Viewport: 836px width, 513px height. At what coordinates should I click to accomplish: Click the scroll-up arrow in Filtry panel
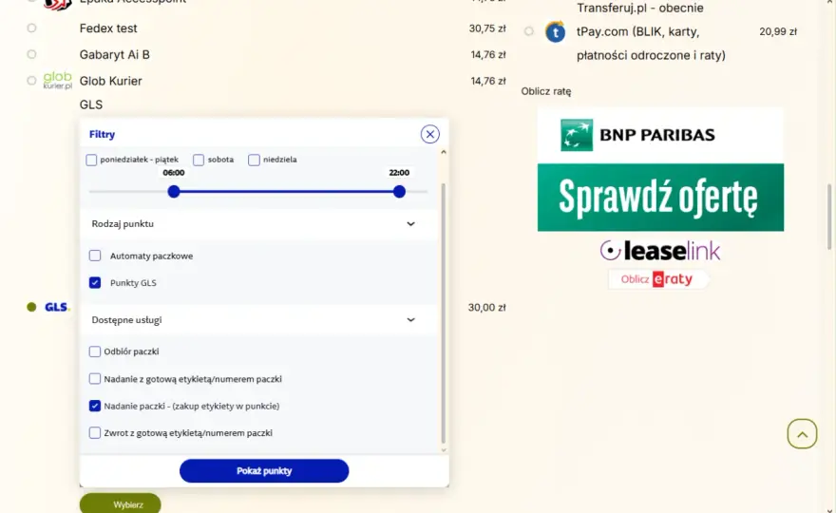443,153
